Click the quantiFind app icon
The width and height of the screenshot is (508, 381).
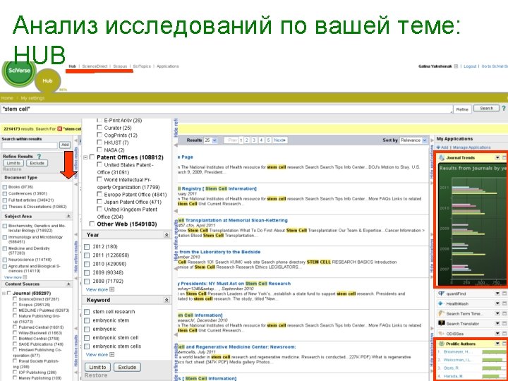pyautogui.click(x=441, y=294)
